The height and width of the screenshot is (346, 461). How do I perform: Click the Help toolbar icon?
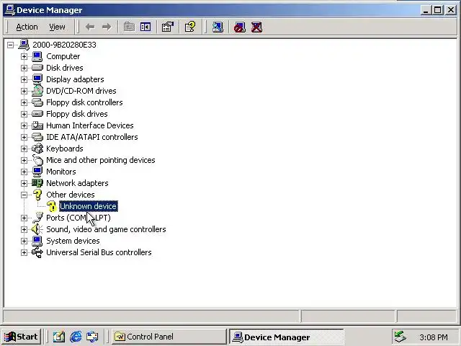click(x=190, y=27)
